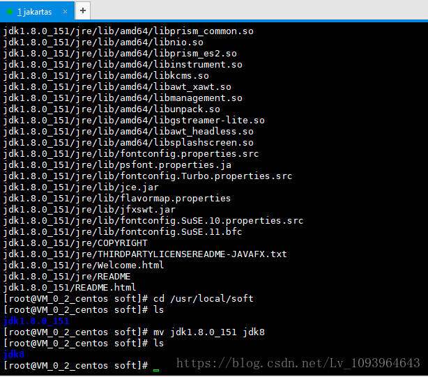Screen dimensions: 428x377
Task: Click the cd /usr/local/soft command
Action: [x=204, y=299]
